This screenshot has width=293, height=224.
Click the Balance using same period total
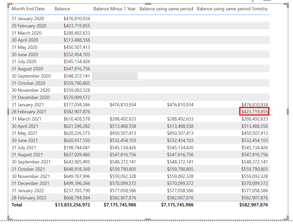[x=177, y=205]
